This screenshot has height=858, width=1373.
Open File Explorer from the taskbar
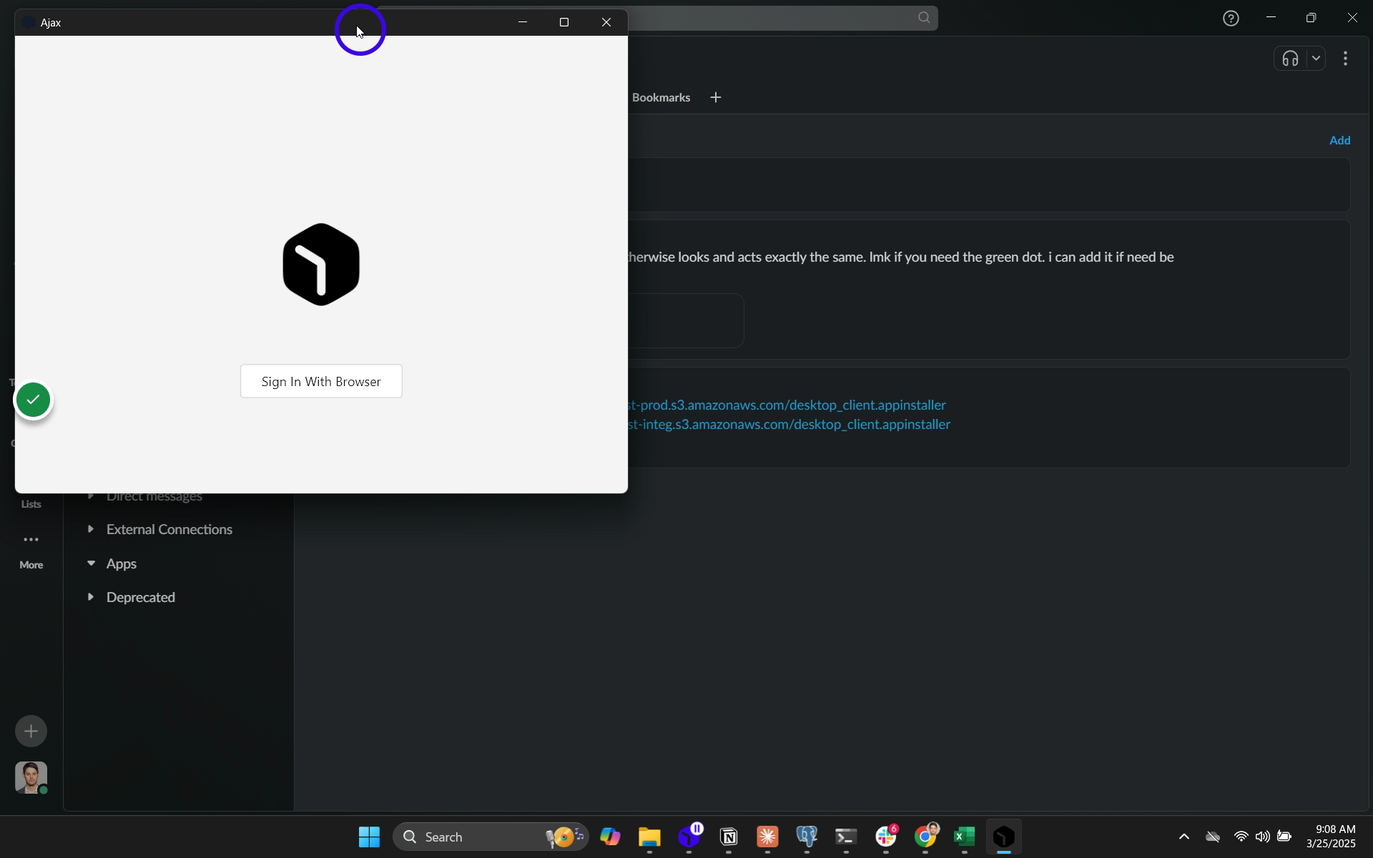click(x=649, y=837)
